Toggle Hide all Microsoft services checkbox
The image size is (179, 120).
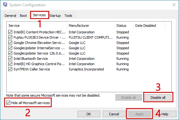pyautogui.click(x=8, y=103)
